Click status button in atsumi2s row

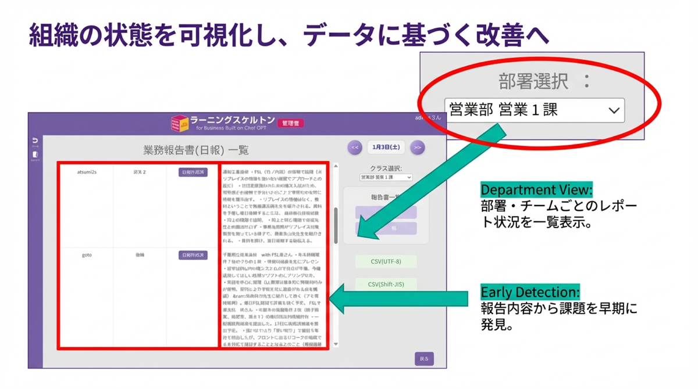pyautogui.click(x=193, y=172)
